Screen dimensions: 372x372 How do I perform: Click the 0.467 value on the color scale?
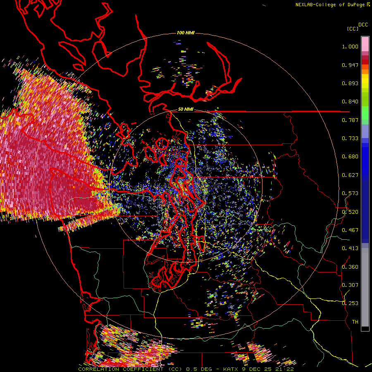[x=350, y=230]
